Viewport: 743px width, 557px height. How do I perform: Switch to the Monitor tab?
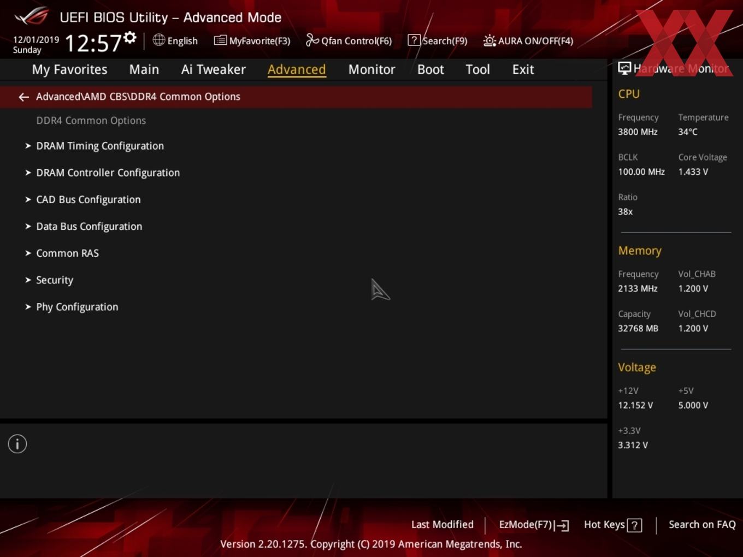(371, 69)
